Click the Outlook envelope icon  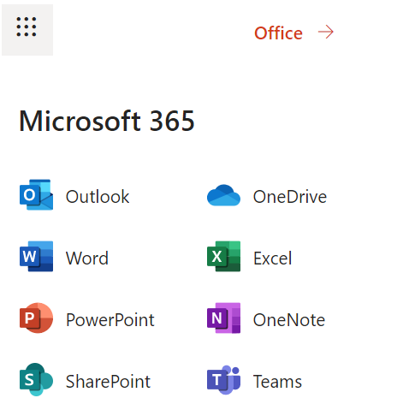click(x=36, y=194)
